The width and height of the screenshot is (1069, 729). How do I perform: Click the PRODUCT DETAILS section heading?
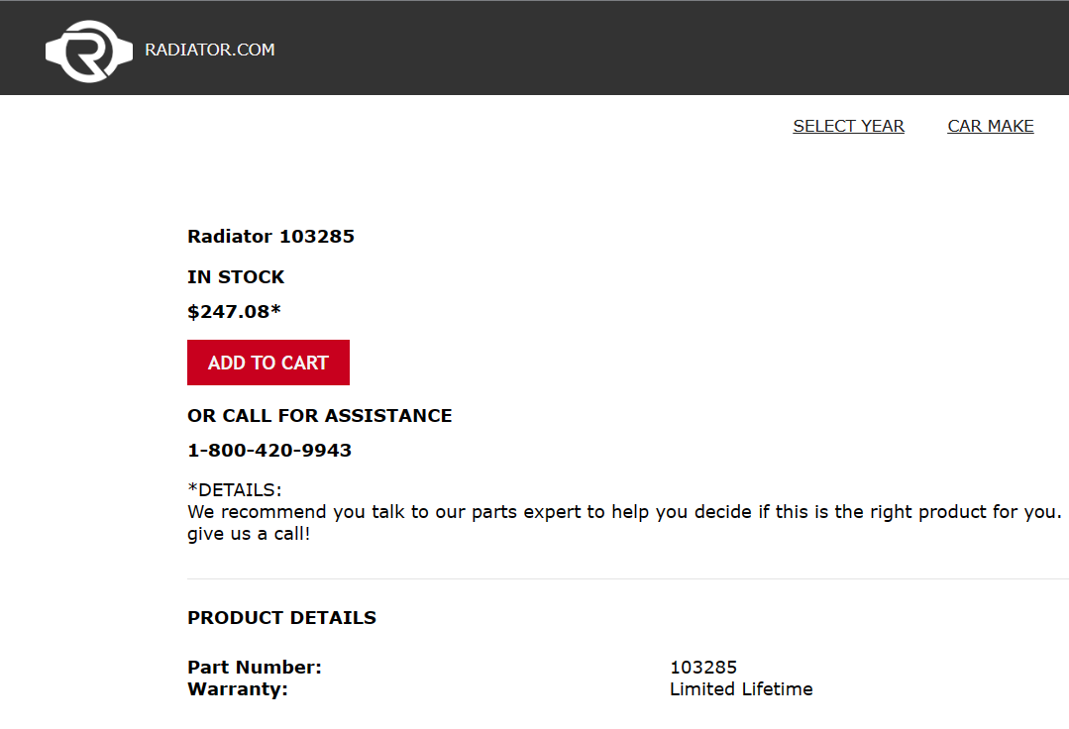281,617
